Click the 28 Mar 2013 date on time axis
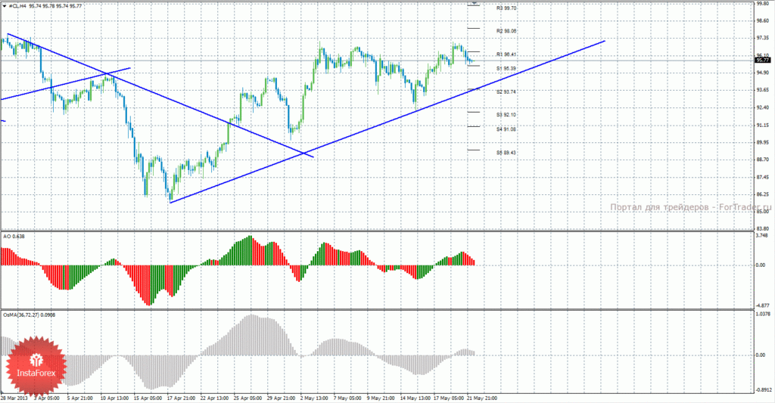 point(13,398)
